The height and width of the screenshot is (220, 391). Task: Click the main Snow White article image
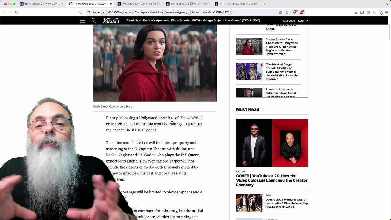[155, 63]
